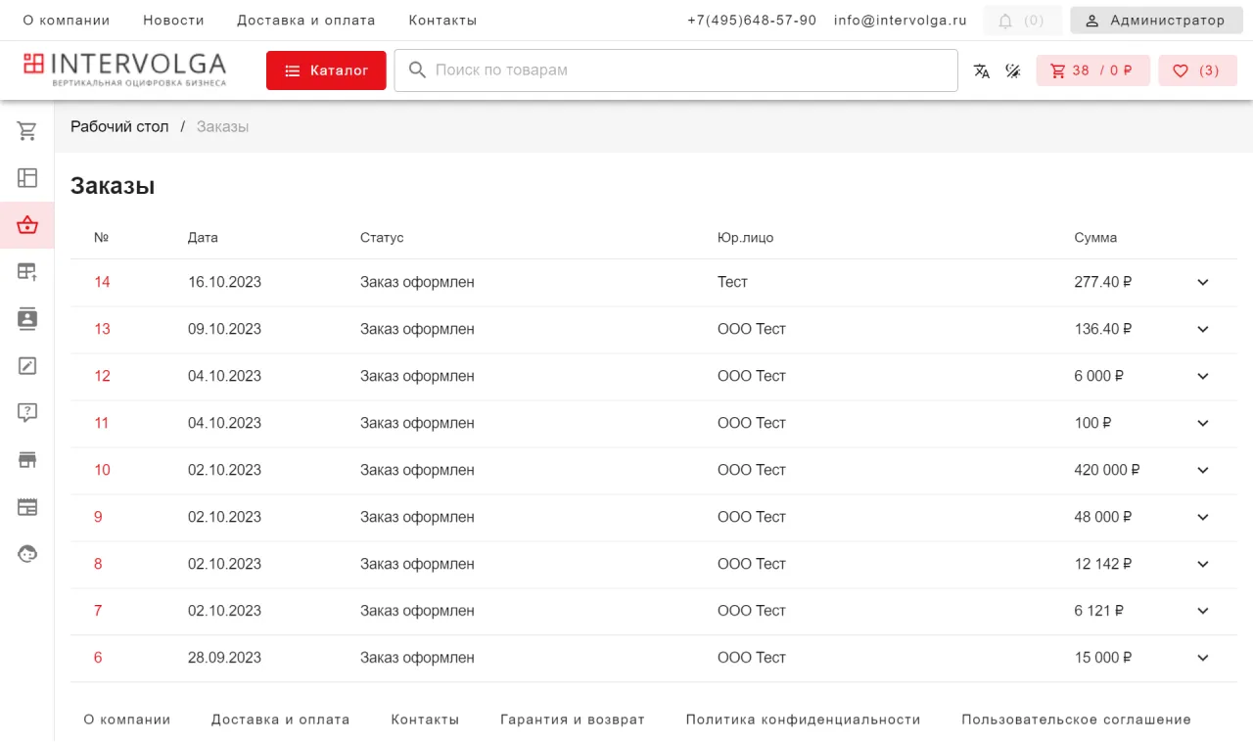Open the Каталог button

[326, 70]
